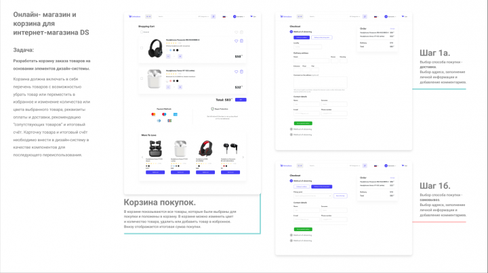Click the Change link in Step 1a Order summary
Viewport: 488px width, 273px height.
pyautogui.click(x=392, y=28)
